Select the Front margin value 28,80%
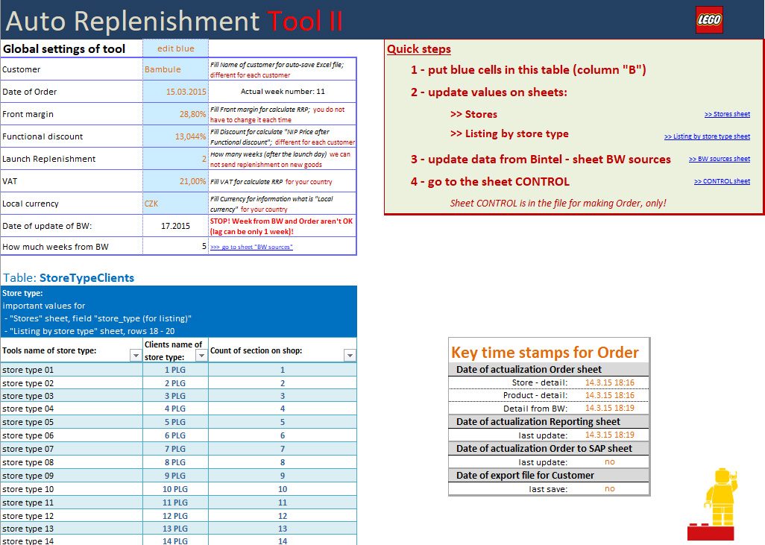Viewport: 765px width, 545px height. [176, 114]
